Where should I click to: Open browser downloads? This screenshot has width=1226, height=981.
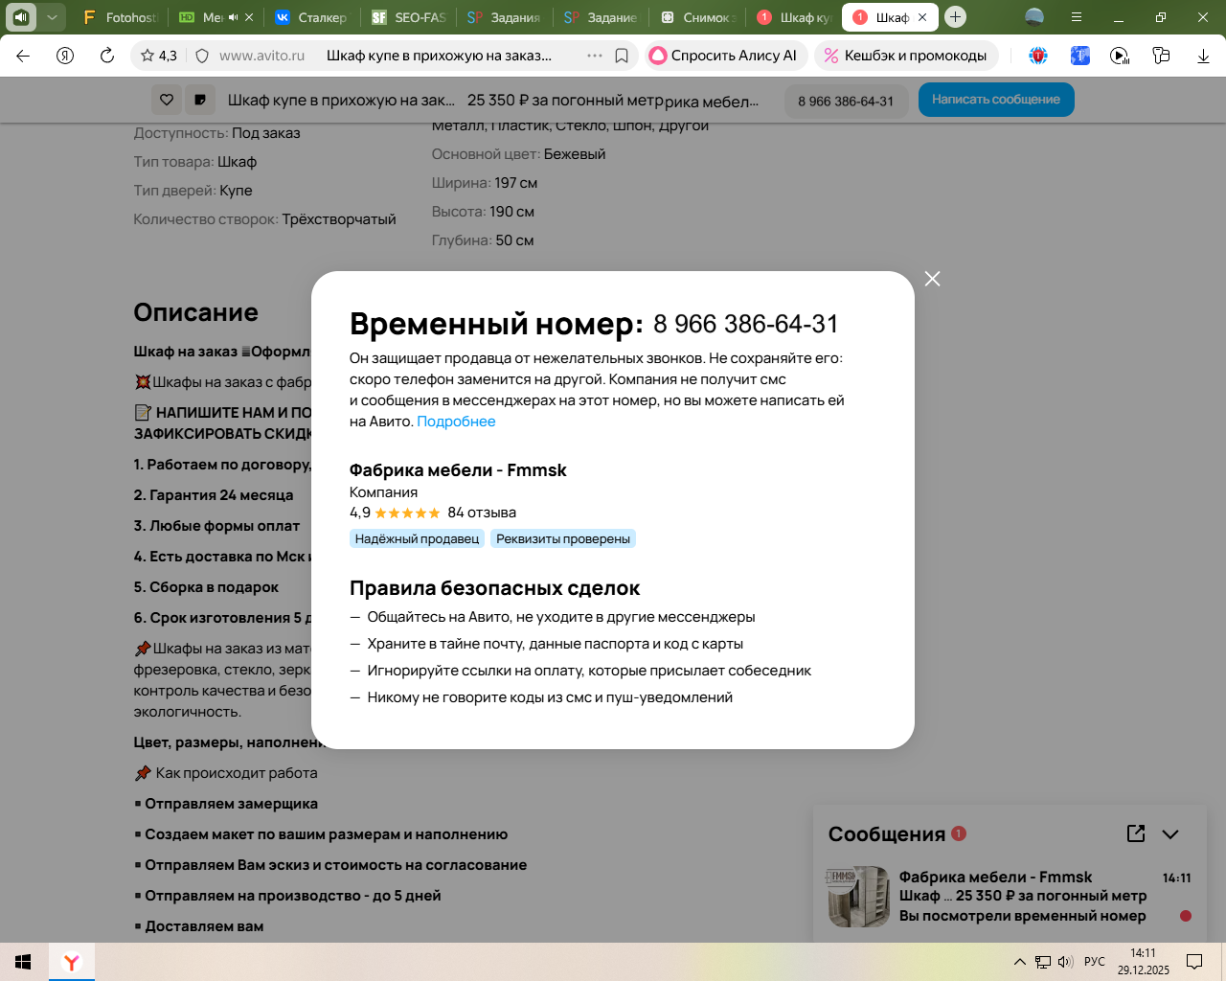(1203, 56)
